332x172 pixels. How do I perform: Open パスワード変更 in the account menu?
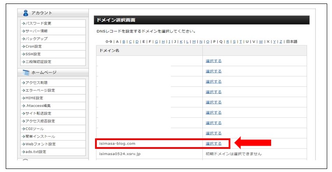[x=38, y=23]
